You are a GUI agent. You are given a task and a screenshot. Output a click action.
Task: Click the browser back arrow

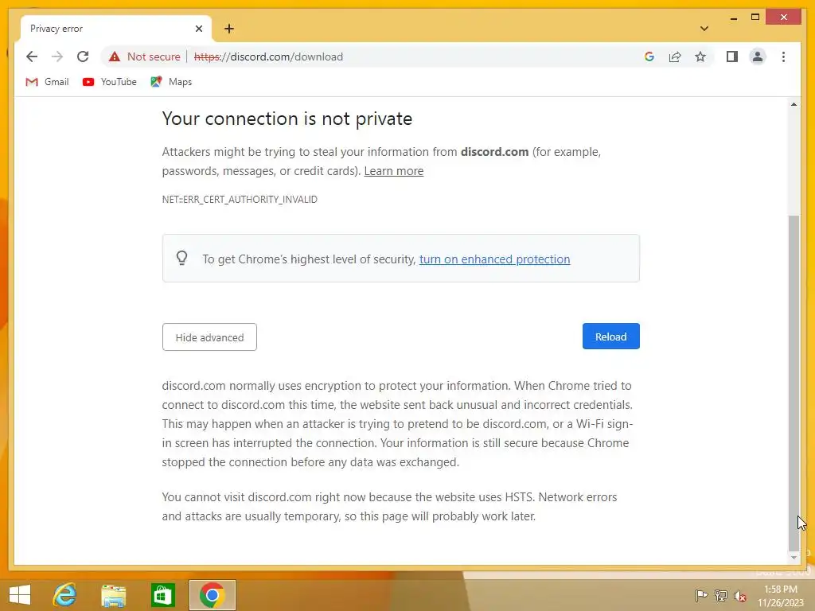(x=32, y=56)
